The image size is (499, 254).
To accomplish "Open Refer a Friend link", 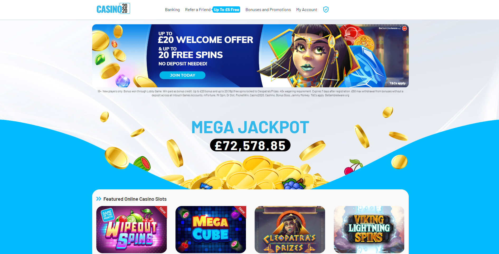I will click(x=198, y=10).
